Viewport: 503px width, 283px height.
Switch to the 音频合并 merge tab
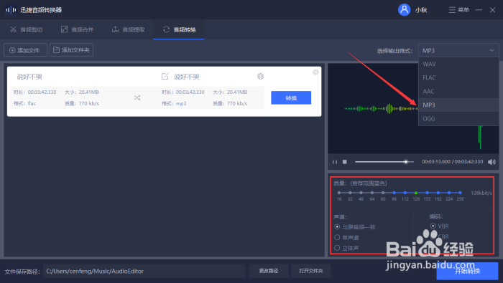click(x=78, y=29)
